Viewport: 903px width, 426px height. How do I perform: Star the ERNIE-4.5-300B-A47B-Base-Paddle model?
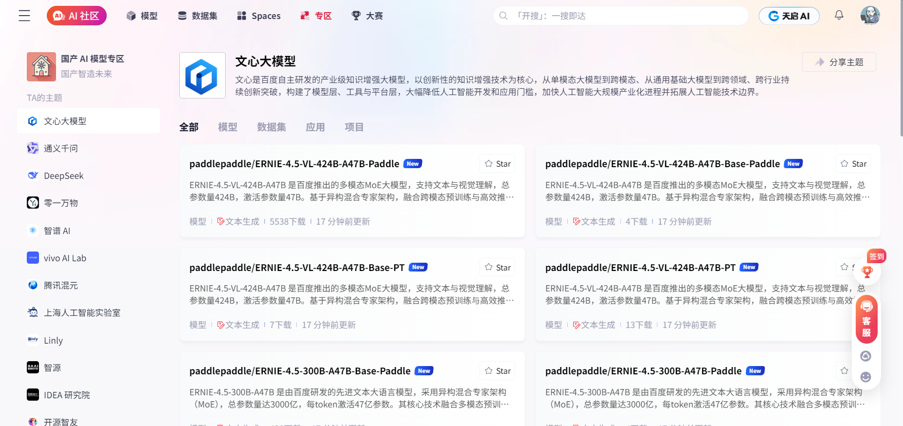click(498, 371)
